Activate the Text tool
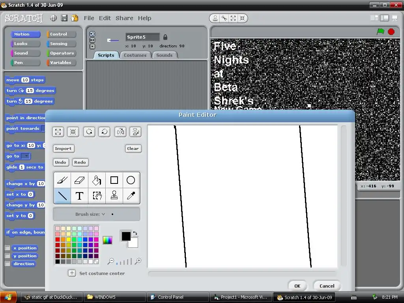The image size is (404, 303). 79,196
